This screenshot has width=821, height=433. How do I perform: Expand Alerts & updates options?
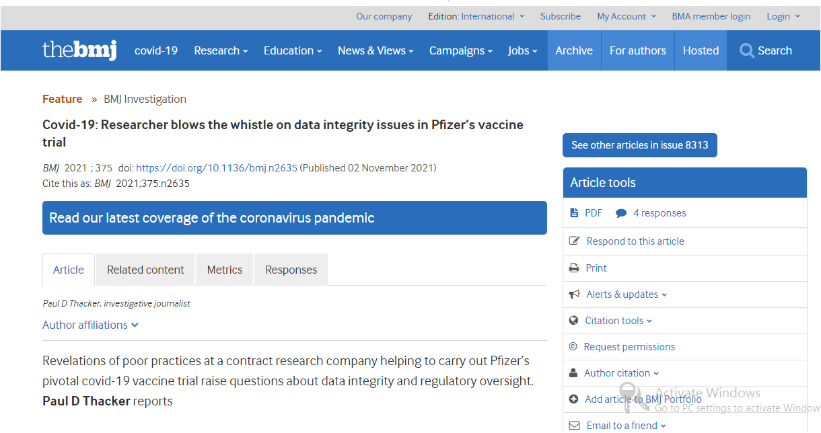click(627, 294)
